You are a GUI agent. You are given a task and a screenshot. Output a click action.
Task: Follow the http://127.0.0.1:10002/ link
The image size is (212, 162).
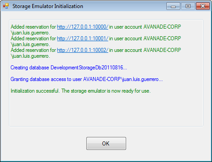(83, 50)
